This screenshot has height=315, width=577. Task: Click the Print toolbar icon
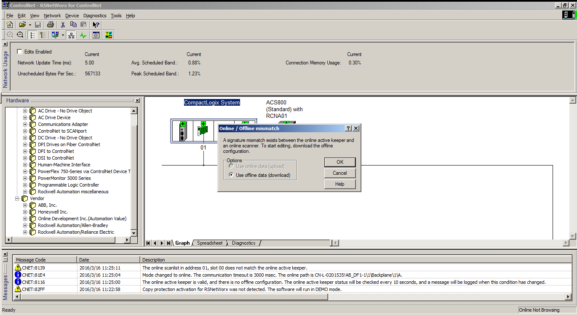[x=51, y=25]
